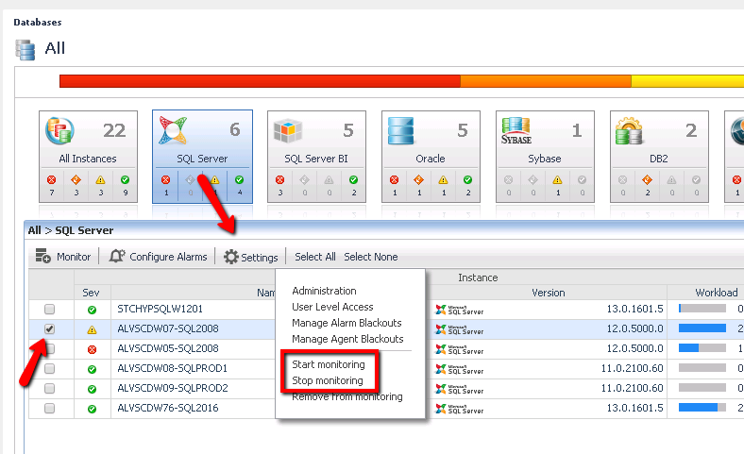The height and width of the screenshot is (454, 744).
Task: Click the databases icon beside the All heading
Action: click(25, 50)
